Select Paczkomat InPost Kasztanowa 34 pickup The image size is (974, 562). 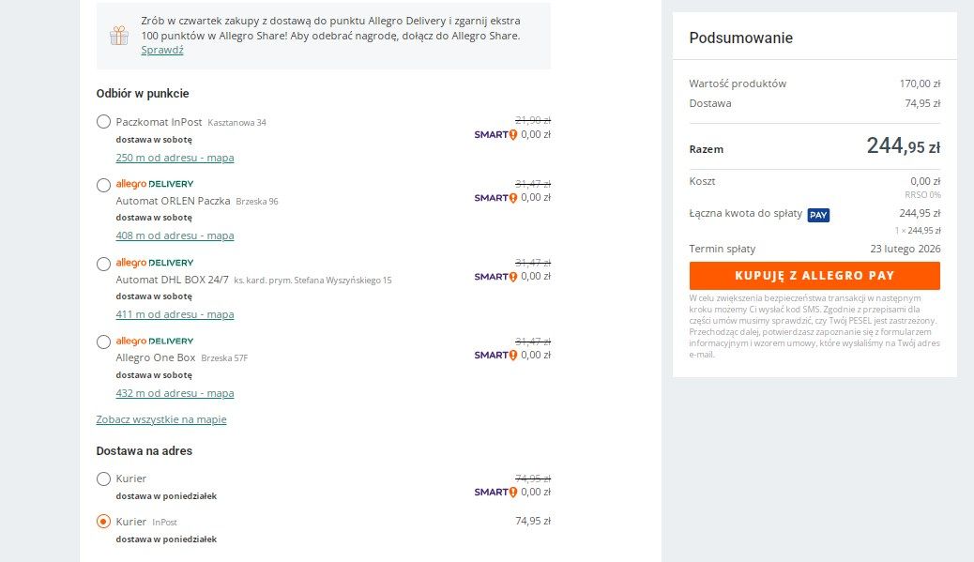[x=104, y=122]
